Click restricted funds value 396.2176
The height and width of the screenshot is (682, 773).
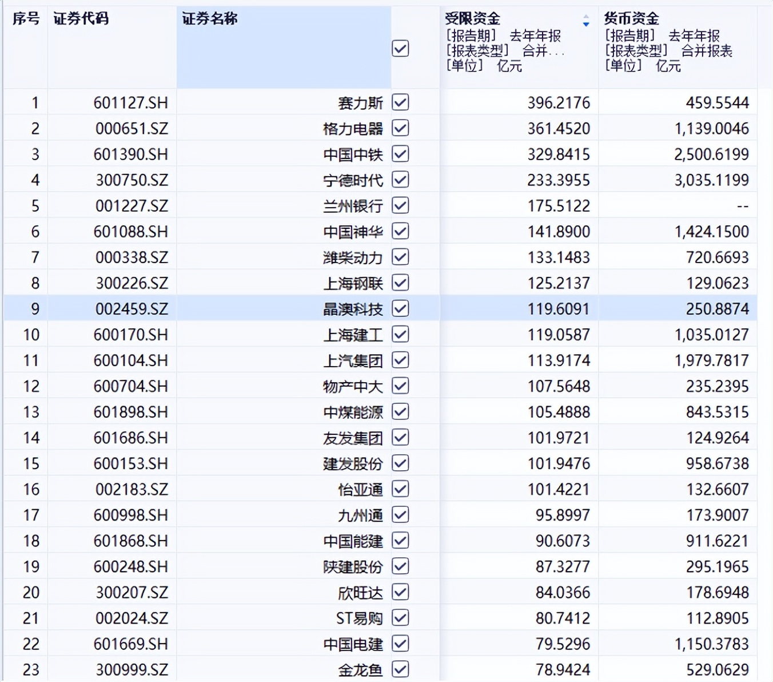click(559, 103)
